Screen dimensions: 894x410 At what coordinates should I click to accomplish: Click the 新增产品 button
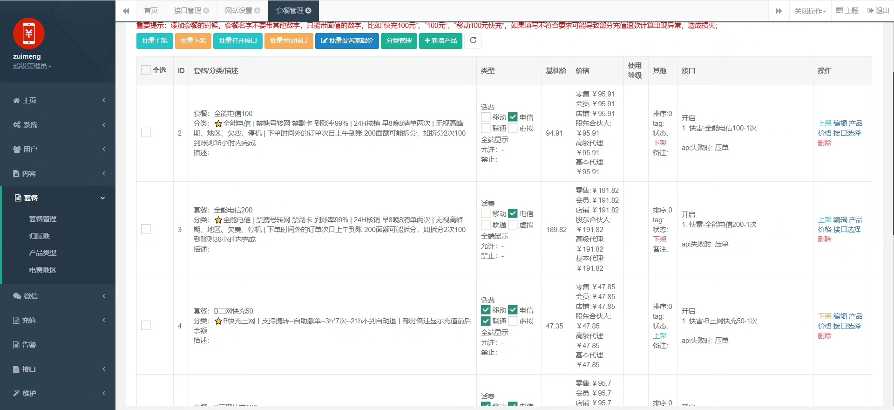[x=440, y=41]
